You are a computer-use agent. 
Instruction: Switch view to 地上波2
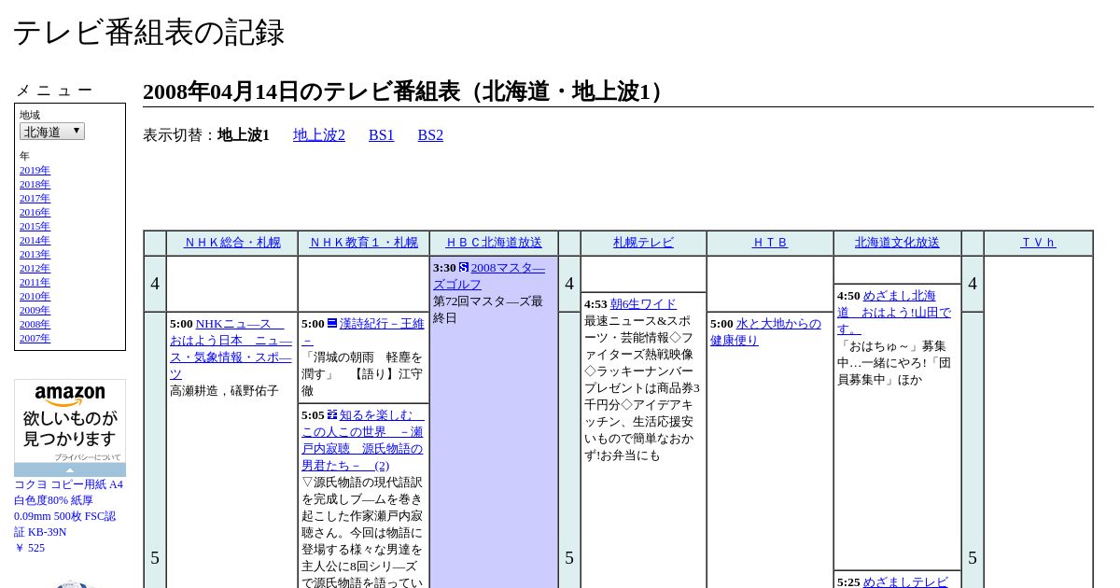click(319, 135)
